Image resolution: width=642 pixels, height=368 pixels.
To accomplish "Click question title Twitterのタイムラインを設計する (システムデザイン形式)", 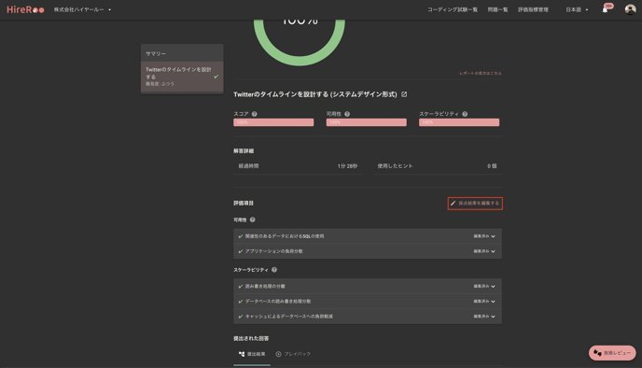I will [x=314, y=94].
